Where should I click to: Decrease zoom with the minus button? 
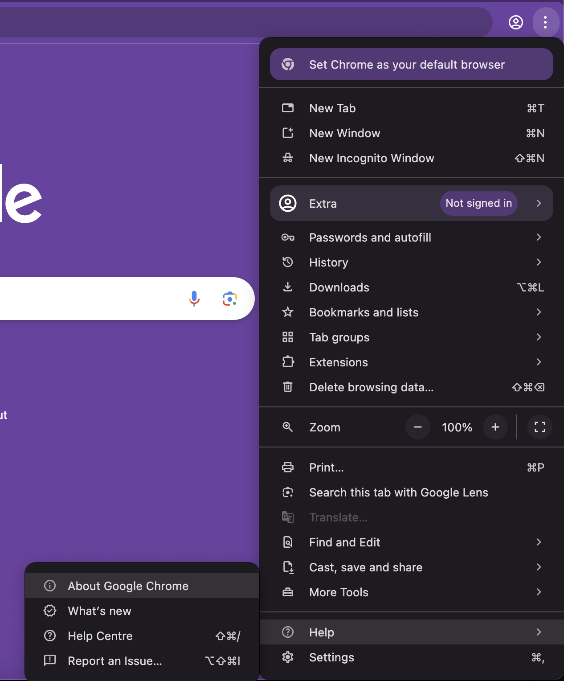click(418, 427)
